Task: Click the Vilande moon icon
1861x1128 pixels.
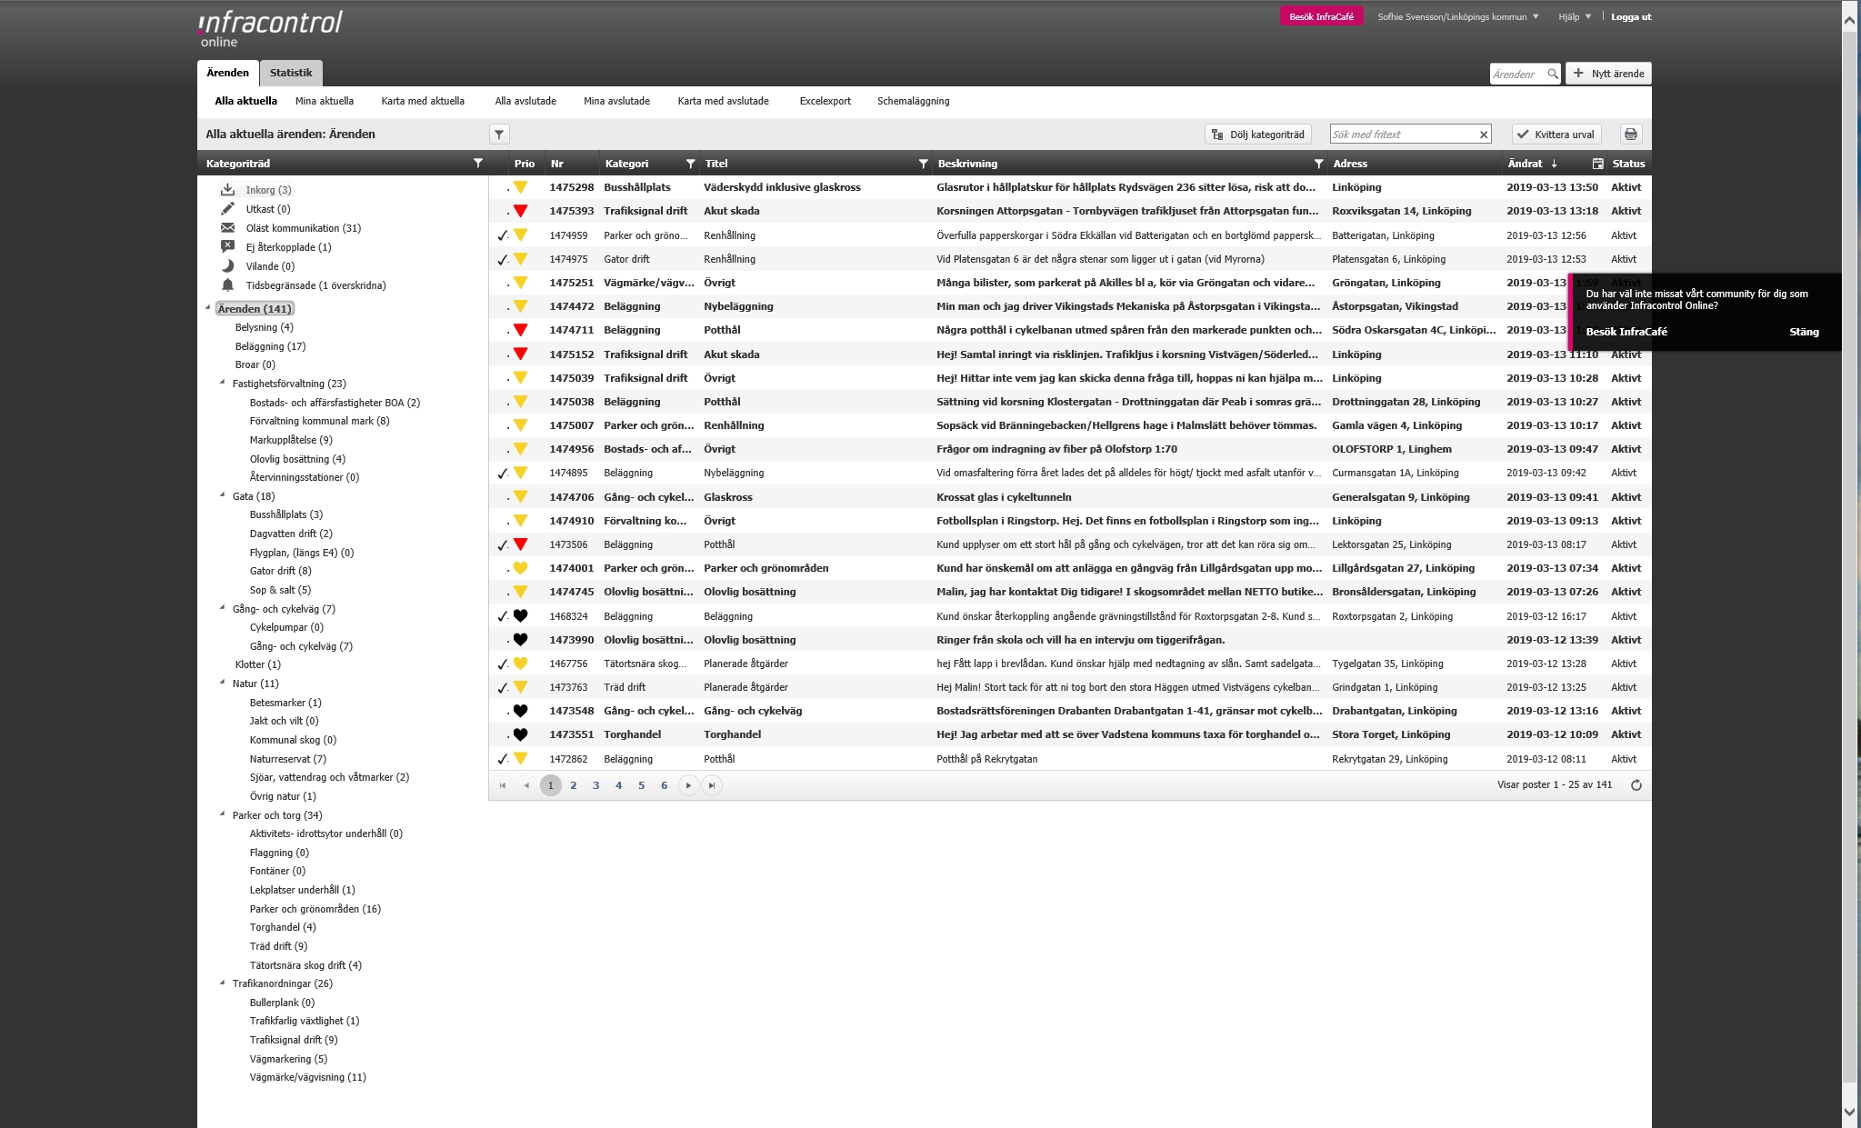Action: 227,266
